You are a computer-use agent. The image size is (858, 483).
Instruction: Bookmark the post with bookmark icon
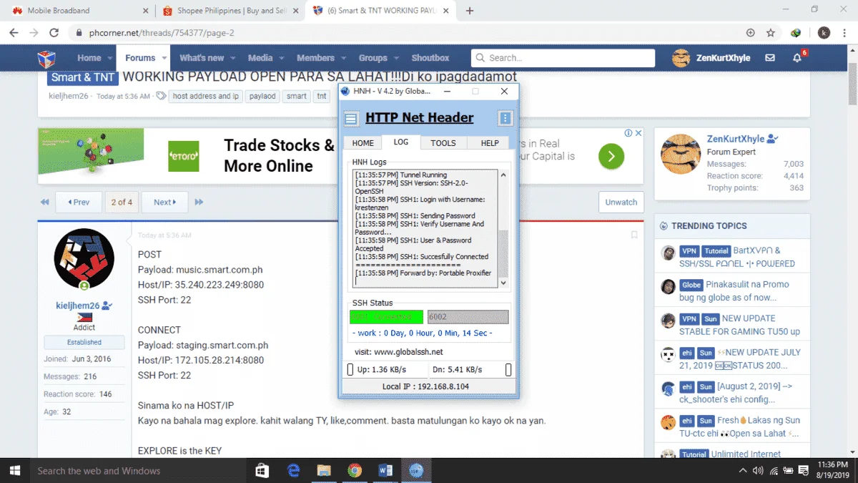634,235
